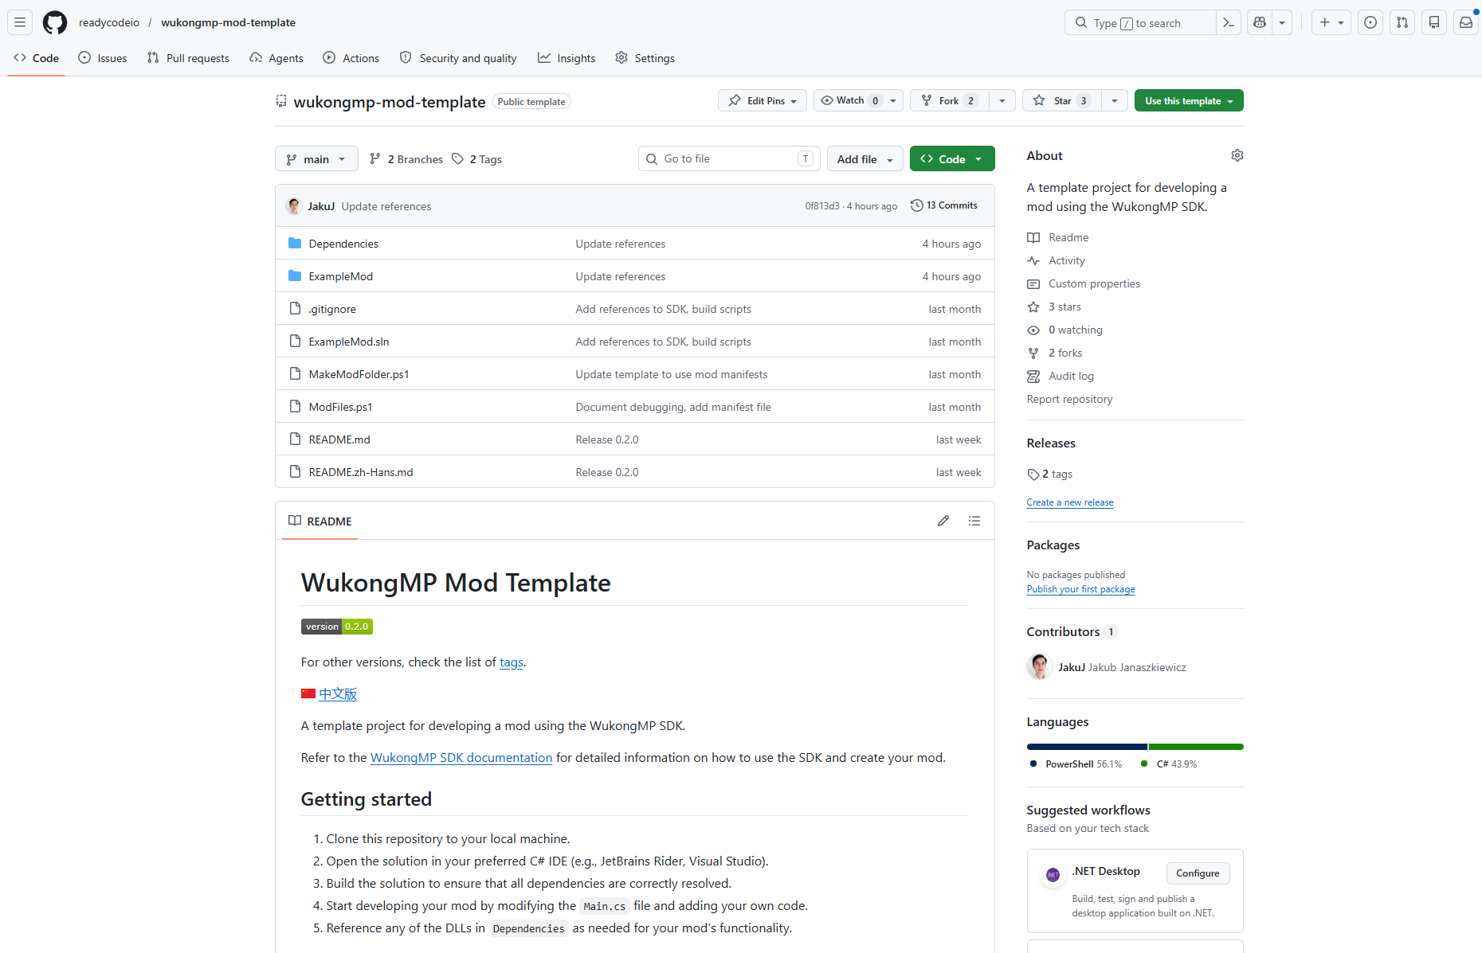Open README.md file
This screenshot has height=953, width=1482.
pos(339,439)
